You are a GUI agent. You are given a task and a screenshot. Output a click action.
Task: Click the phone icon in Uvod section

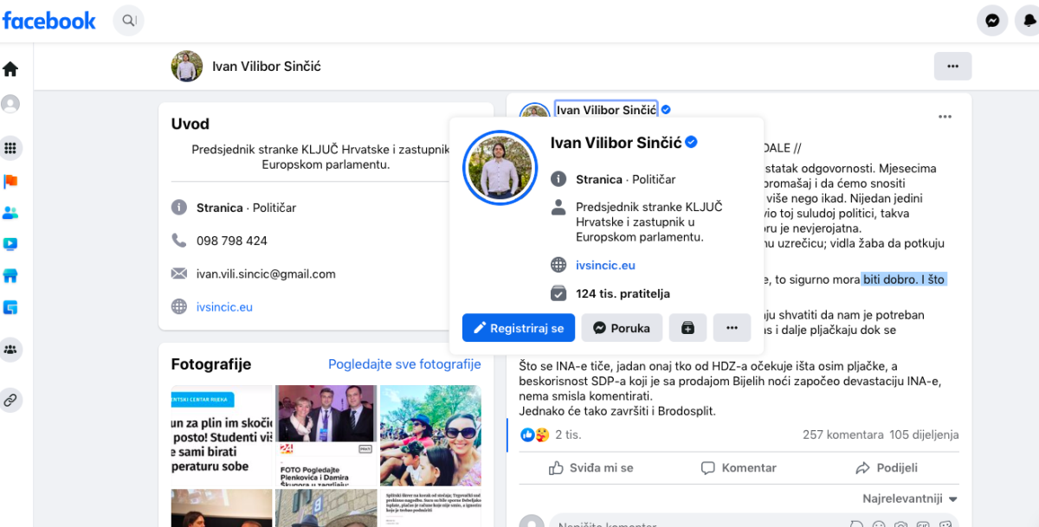[179, 241]
